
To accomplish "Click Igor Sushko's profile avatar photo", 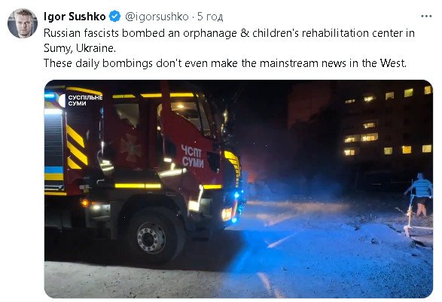I will tap(23, 23).
